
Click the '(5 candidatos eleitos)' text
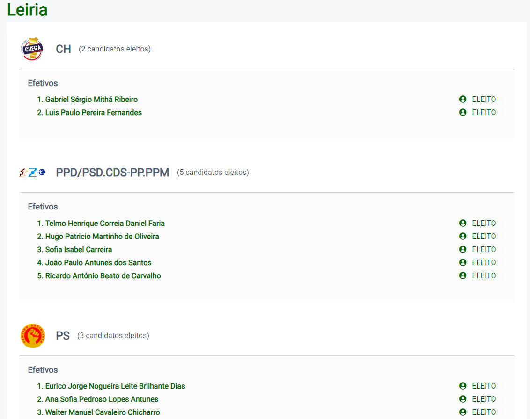[x=213, y=173]
